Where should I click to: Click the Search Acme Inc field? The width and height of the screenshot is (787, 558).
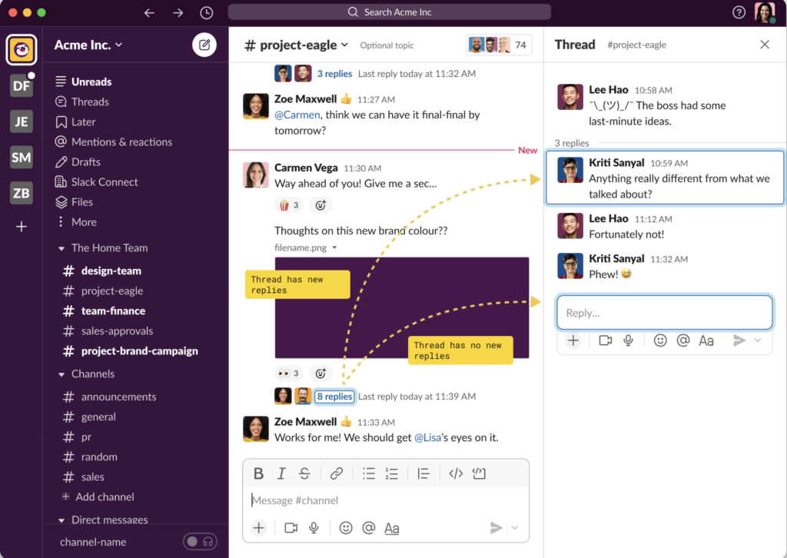coord(390,12)
